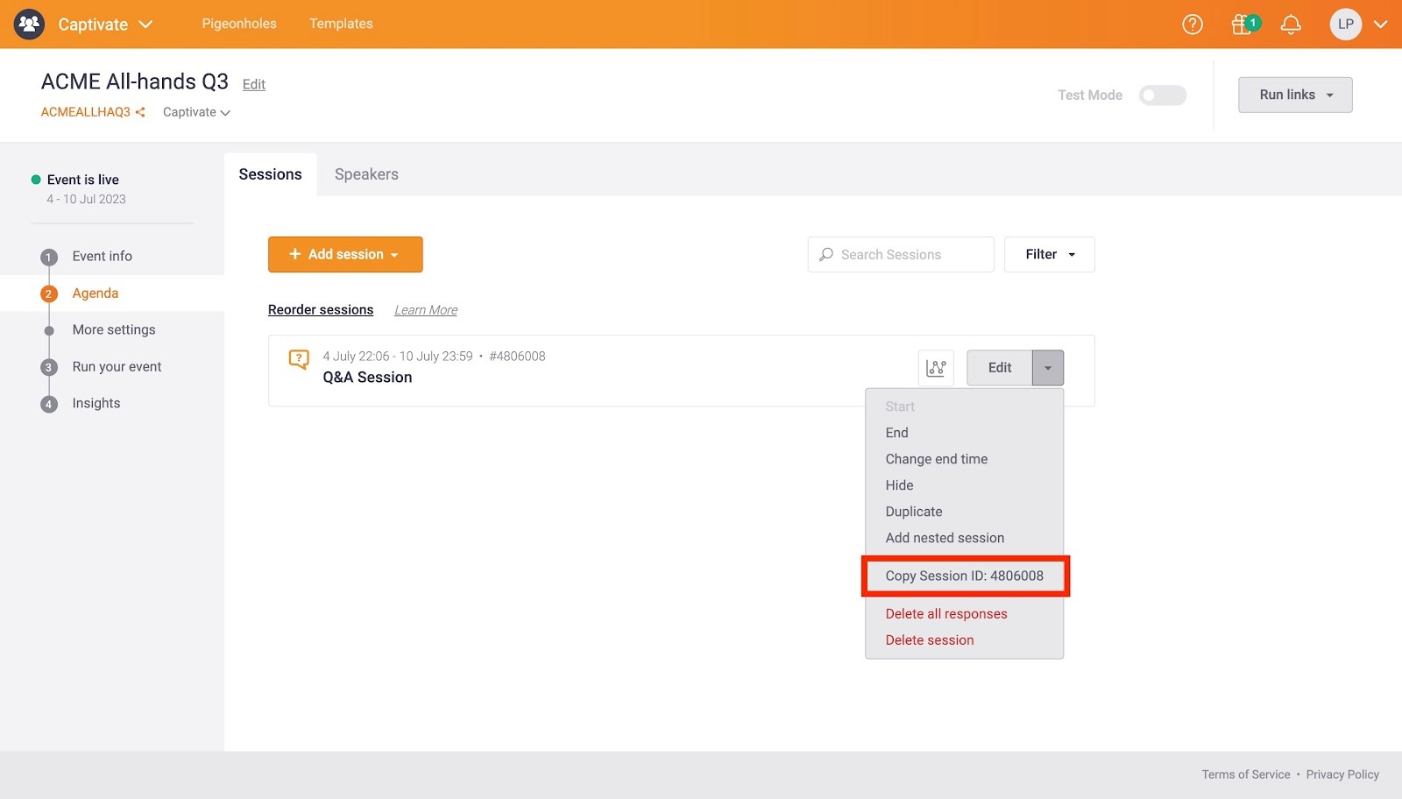The height and width of the screenshot is (799, 1402).
Task: Click the Captivate people logo icon
Action: click(29, 25)
